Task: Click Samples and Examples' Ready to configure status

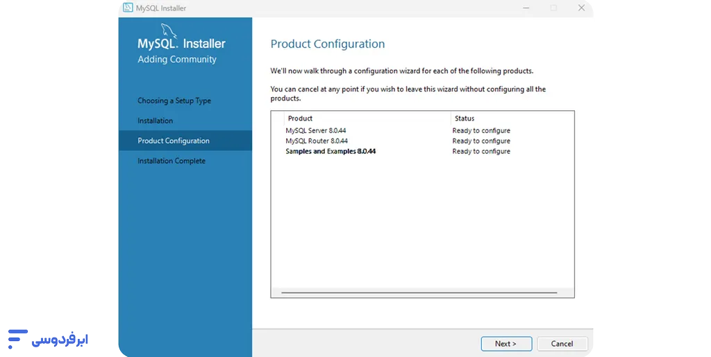Action: pos(481,151)
